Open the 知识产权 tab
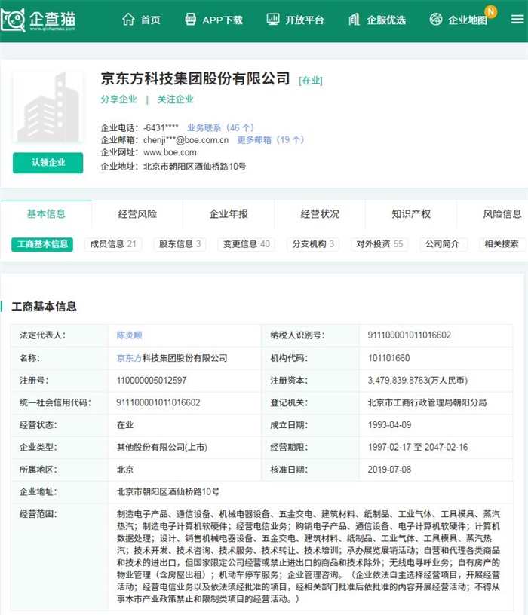Viewport: 528px width, 615px height. pyautogui.click(x=411, y=214)
